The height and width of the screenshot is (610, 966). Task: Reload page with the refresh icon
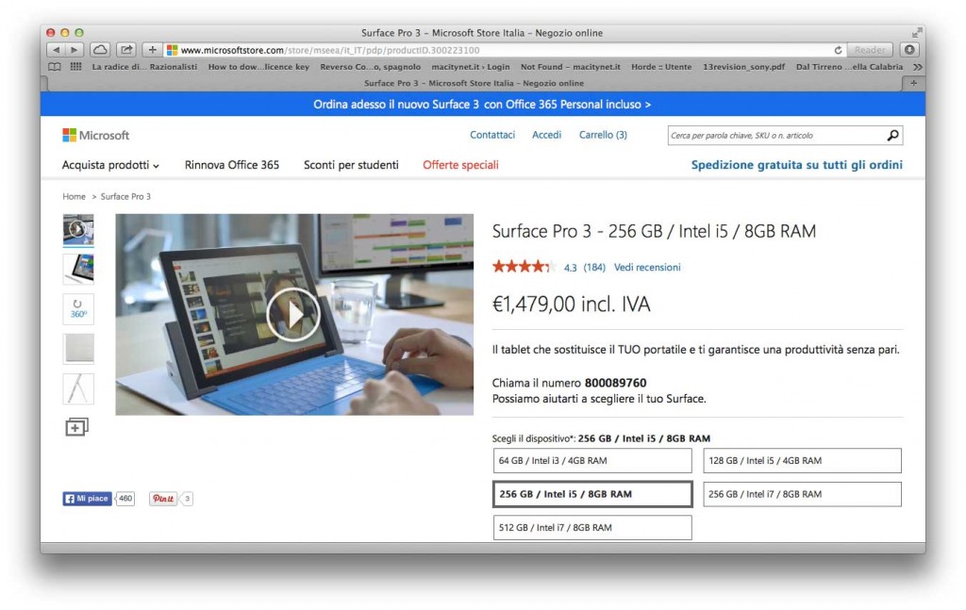pos(838,50)
